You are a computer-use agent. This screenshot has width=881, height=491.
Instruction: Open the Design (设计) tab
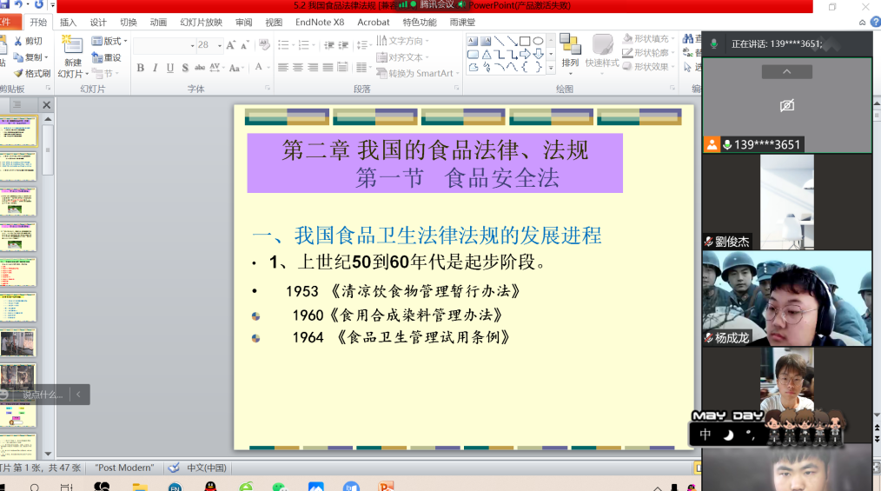98,23
